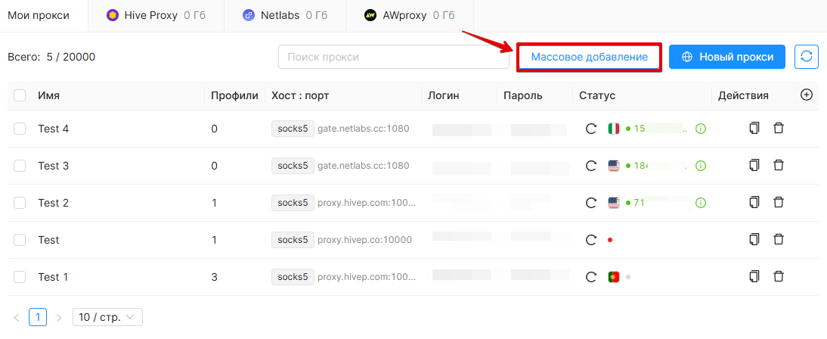Click the US flag in Test 3 row
This screenshot has height=339, width=827.
click(613, 166)
